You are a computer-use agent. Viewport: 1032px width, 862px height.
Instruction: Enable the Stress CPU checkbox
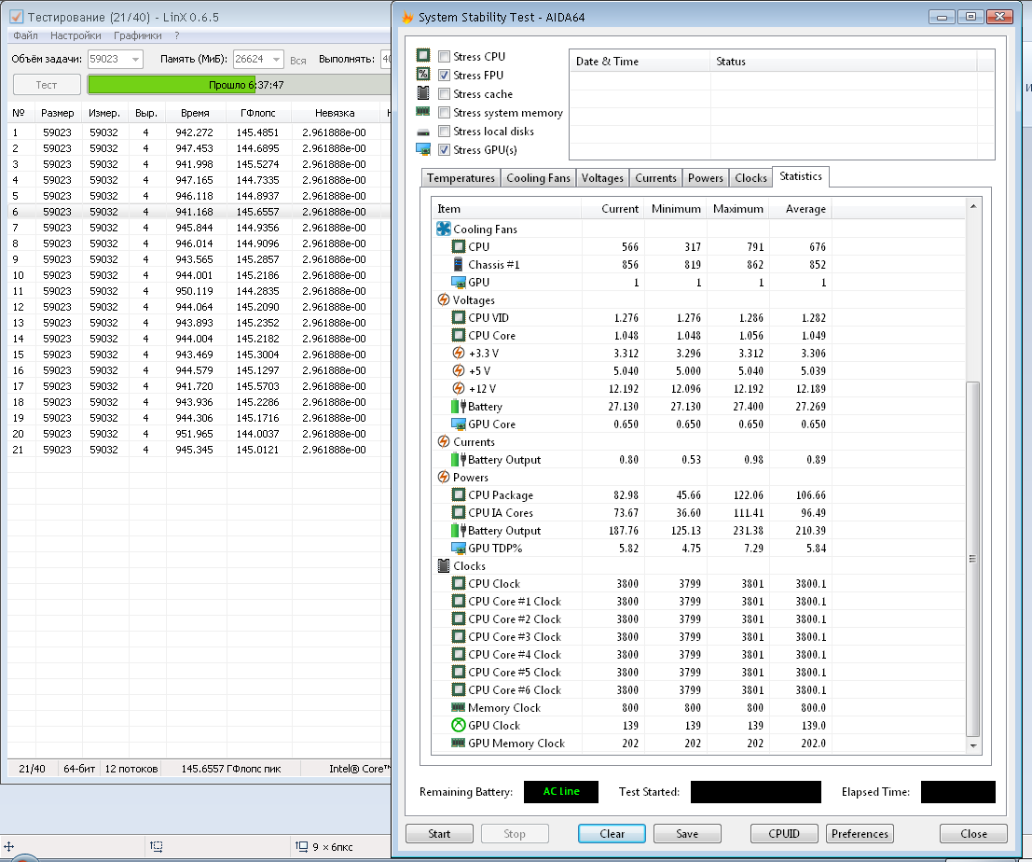point(445,57)
